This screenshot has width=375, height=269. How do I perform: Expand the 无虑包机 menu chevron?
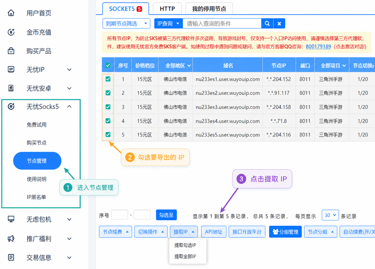coord(69,219)
